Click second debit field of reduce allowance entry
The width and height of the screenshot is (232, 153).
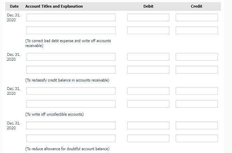pyautogui.click(x=148, y=138)
